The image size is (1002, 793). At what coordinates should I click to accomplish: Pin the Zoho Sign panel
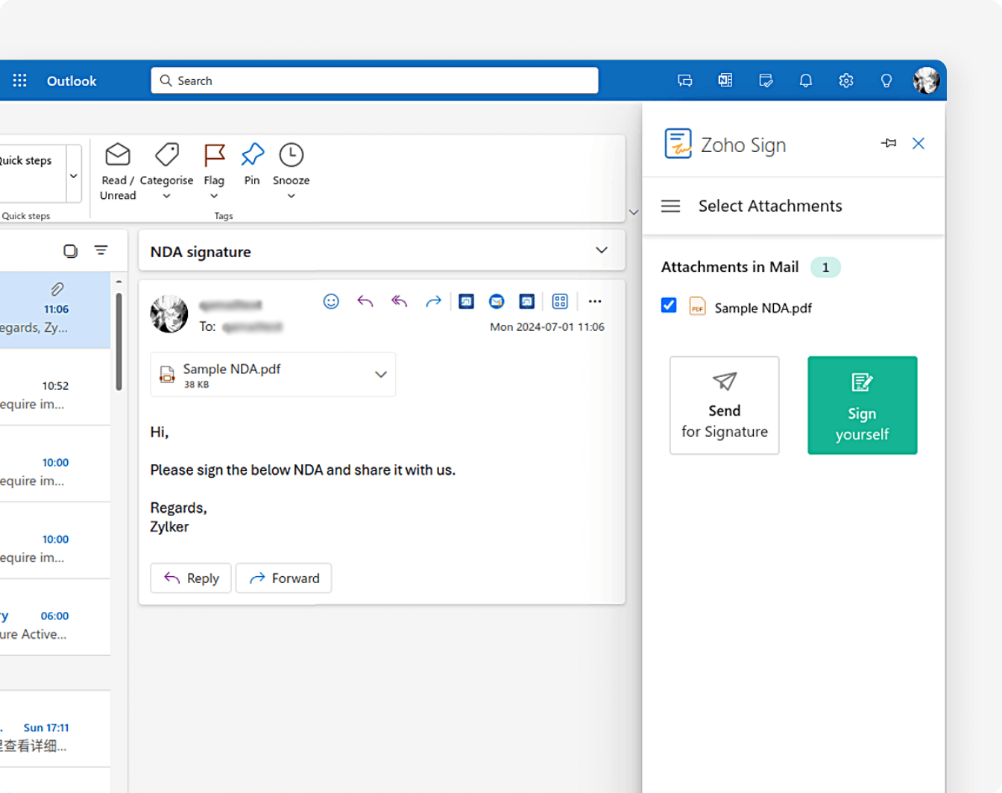(889, 143)
